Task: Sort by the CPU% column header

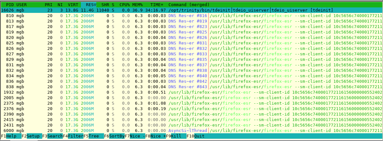Action: coord(125,5)
